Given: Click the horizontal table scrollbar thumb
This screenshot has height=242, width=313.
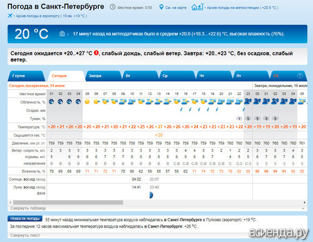Looking at the screenshot, I should coord(68,203).
